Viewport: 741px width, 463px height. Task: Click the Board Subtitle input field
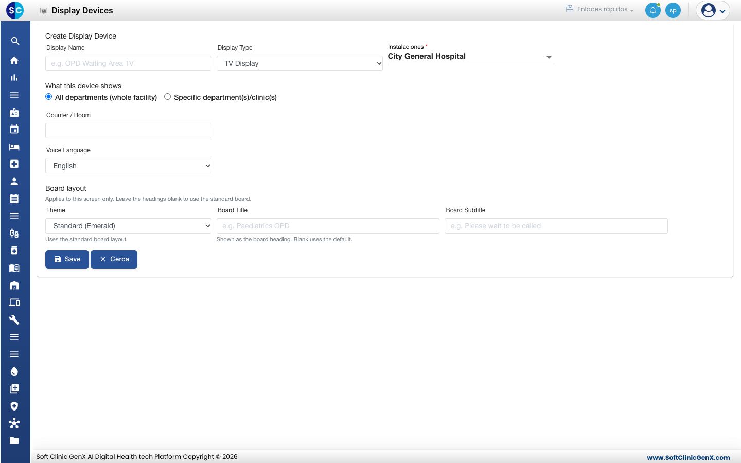tap(556, 226)
